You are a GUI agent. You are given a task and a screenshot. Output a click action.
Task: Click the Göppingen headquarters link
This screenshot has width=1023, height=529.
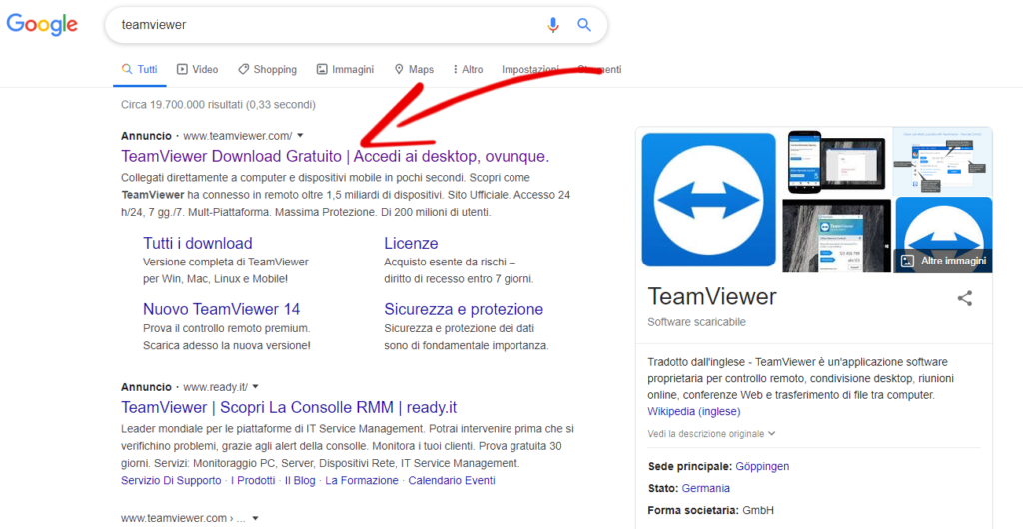762,466
